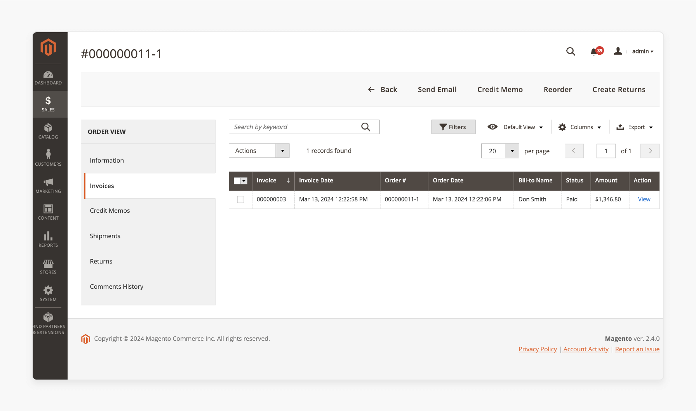
Task: Open the Customers sidebar menu
Action: pyautogui.click(x=48, y=158)
